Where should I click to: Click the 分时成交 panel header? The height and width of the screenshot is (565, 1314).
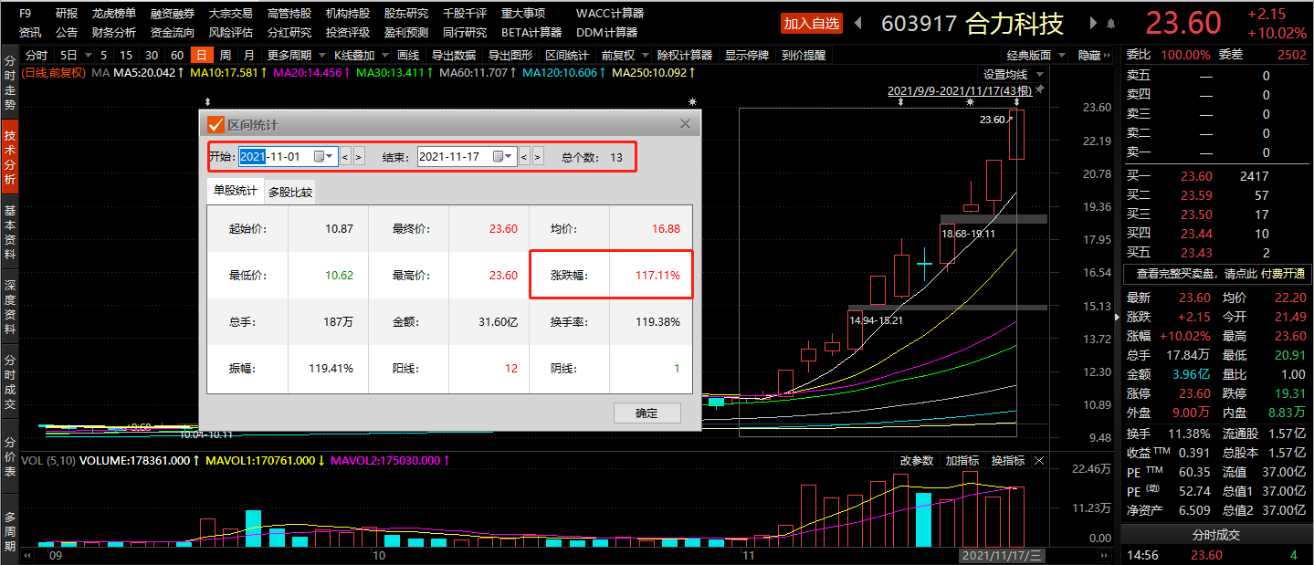1217,535
